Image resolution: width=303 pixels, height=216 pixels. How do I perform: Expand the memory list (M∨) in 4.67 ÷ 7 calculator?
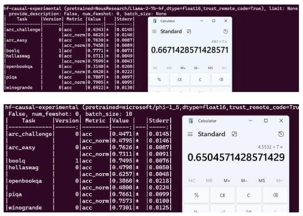coord(224,68)
